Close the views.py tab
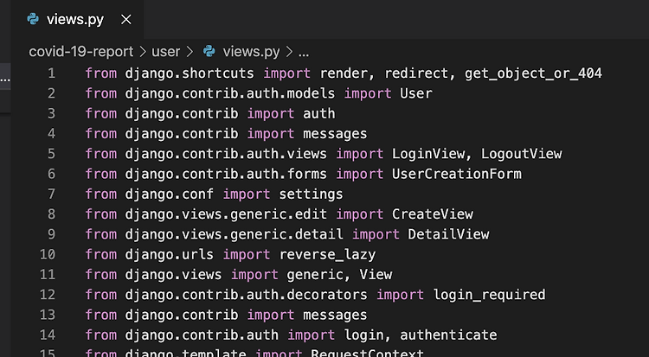The height and width of the screenshot is (357, 649). (x=126, y=19)
